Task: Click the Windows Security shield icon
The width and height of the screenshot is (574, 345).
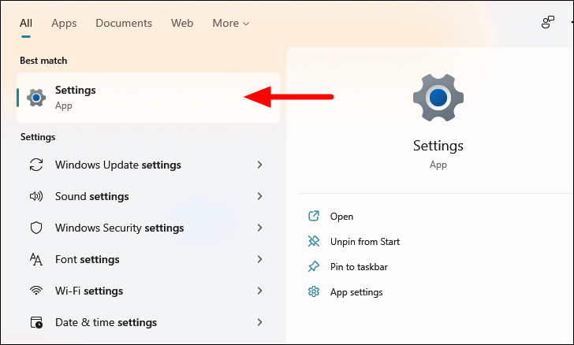Action: coord(36,228)
